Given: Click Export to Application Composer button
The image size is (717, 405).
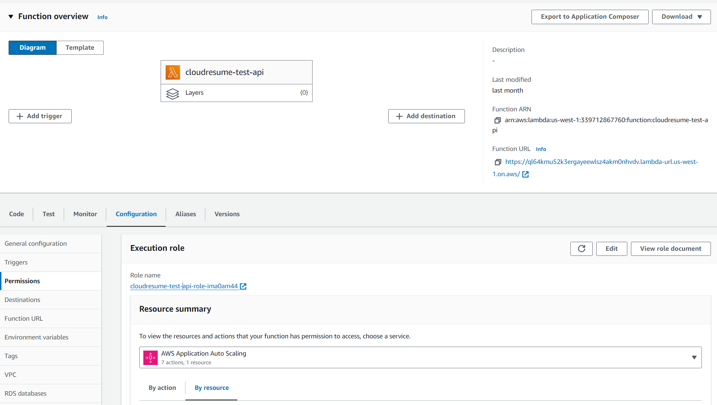Looking at the screenshot, I should (590, 17).
